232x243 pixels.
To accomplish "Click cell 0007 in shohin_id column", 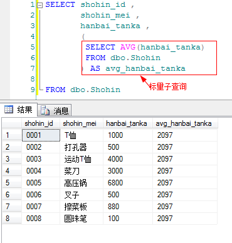I will pos(41,207).
